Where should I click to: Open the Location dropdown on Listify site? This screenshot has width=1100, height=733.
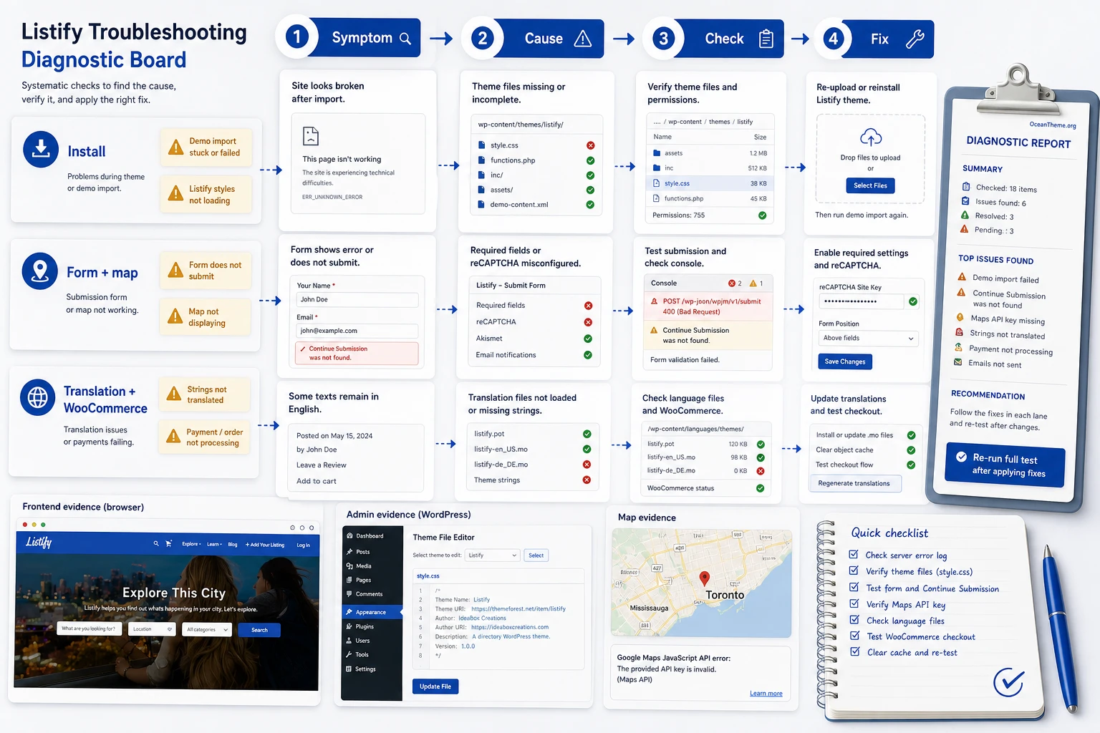152,629
